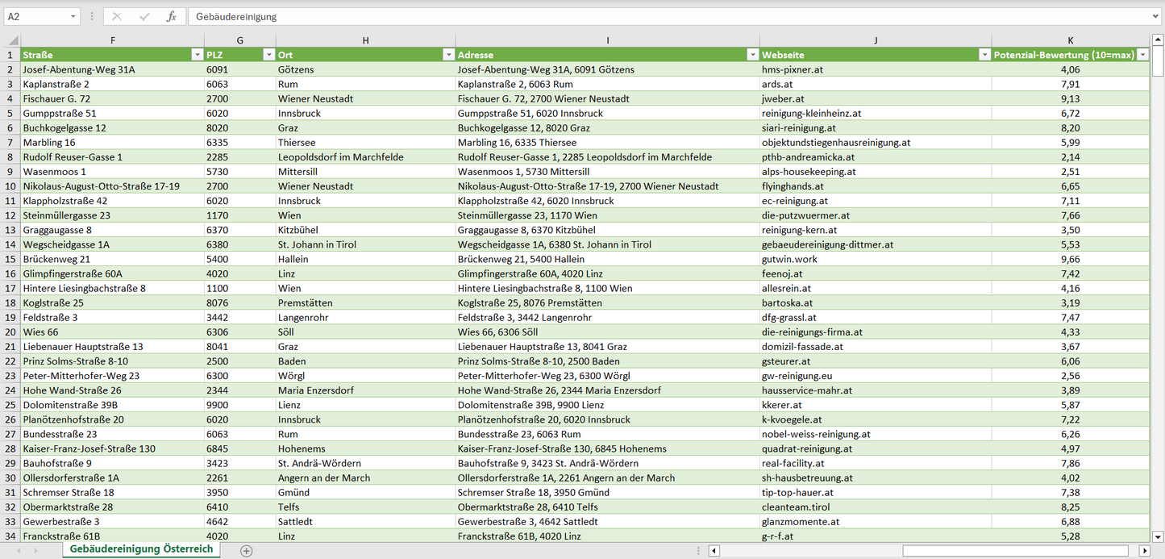This screenshot has width=1165, height=559.
Task: Select column I header
Action: point(607,40)
